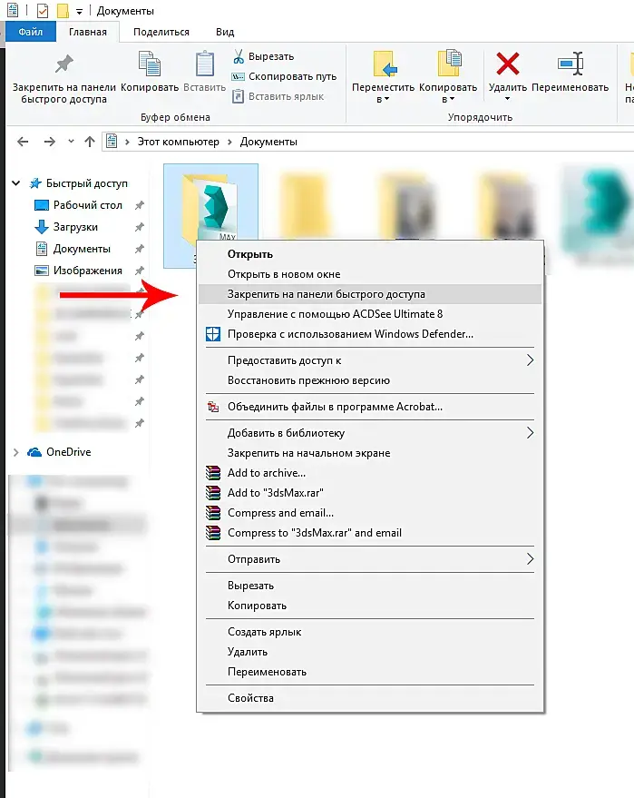Click the Копировать ribbon icon

coord(150,64)
